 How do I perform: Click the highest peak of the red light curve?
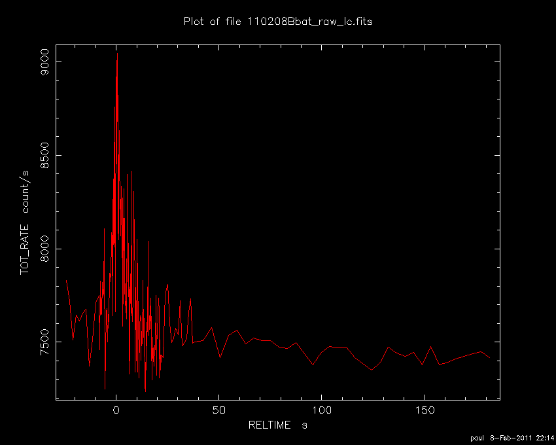click(x=117, y=54)
